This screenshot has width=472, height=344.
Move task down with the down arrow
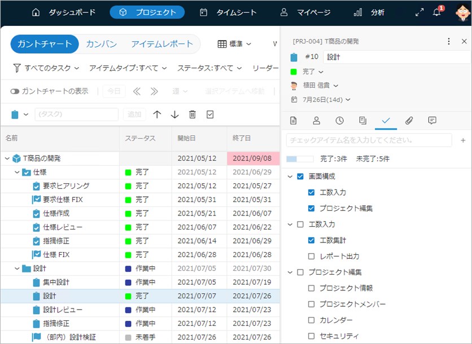(174, 114)
